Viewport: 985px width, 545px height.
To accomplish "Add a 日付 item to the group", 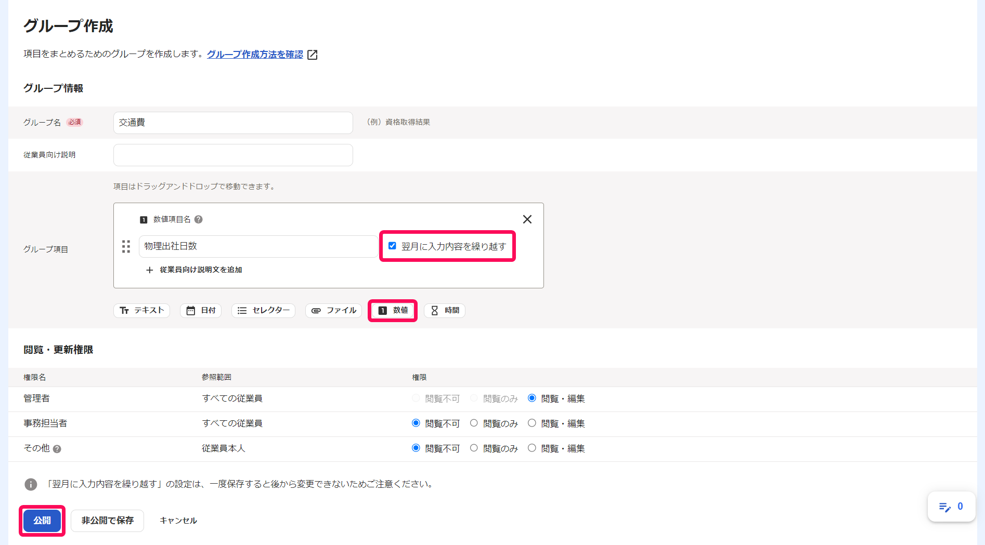I will pyautogui.click(x=201, y=310).
